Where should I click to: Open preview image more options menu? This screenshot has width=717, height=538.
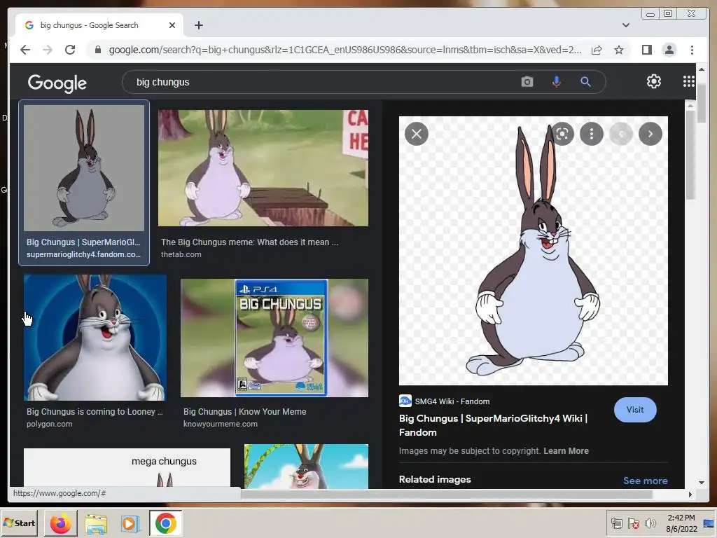pyautogui.click(x=591, y=134)
